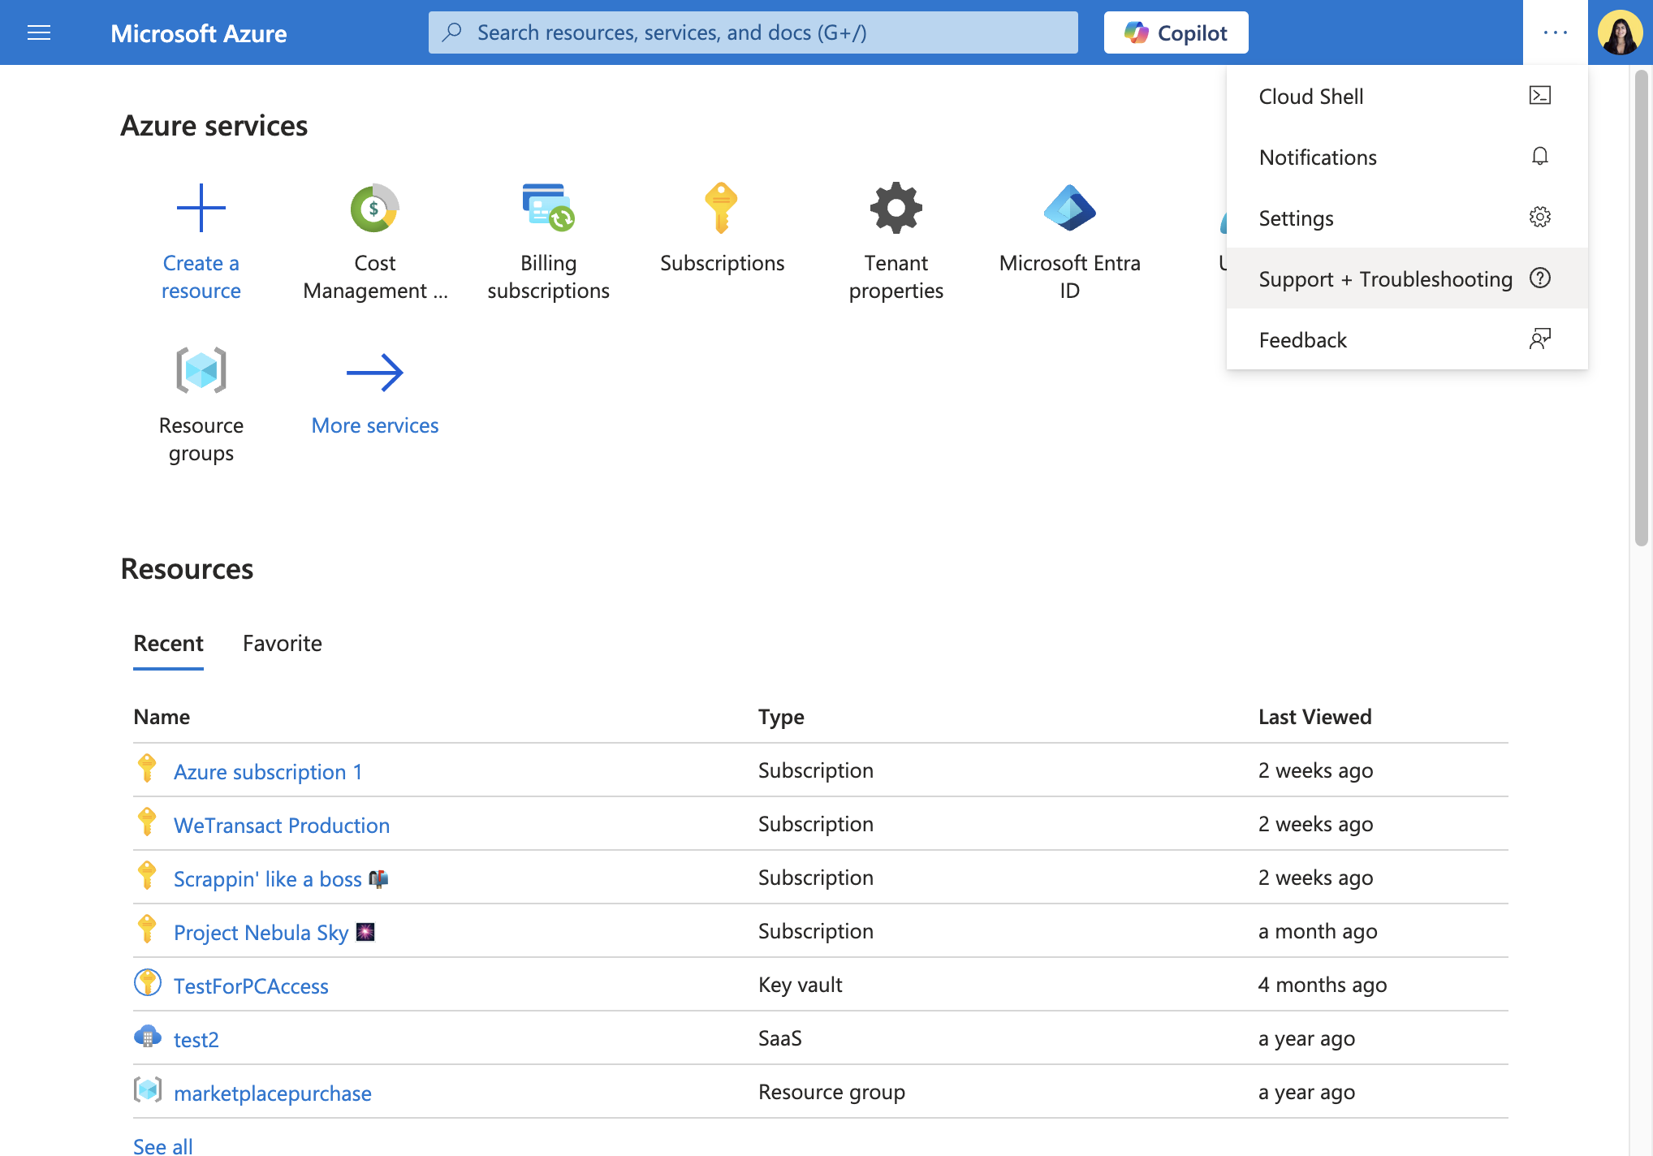Toggle the three-dot overflow menu
This screenshot has height=1156, width=1653.
[x=1555, y=32]
